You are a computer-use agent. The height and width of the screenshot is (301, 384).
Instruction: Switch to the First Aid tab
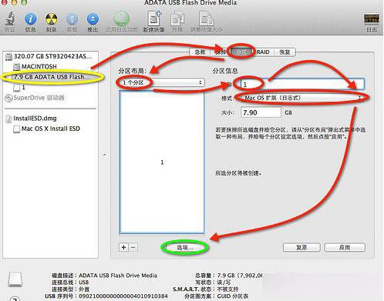coord(200,52)
